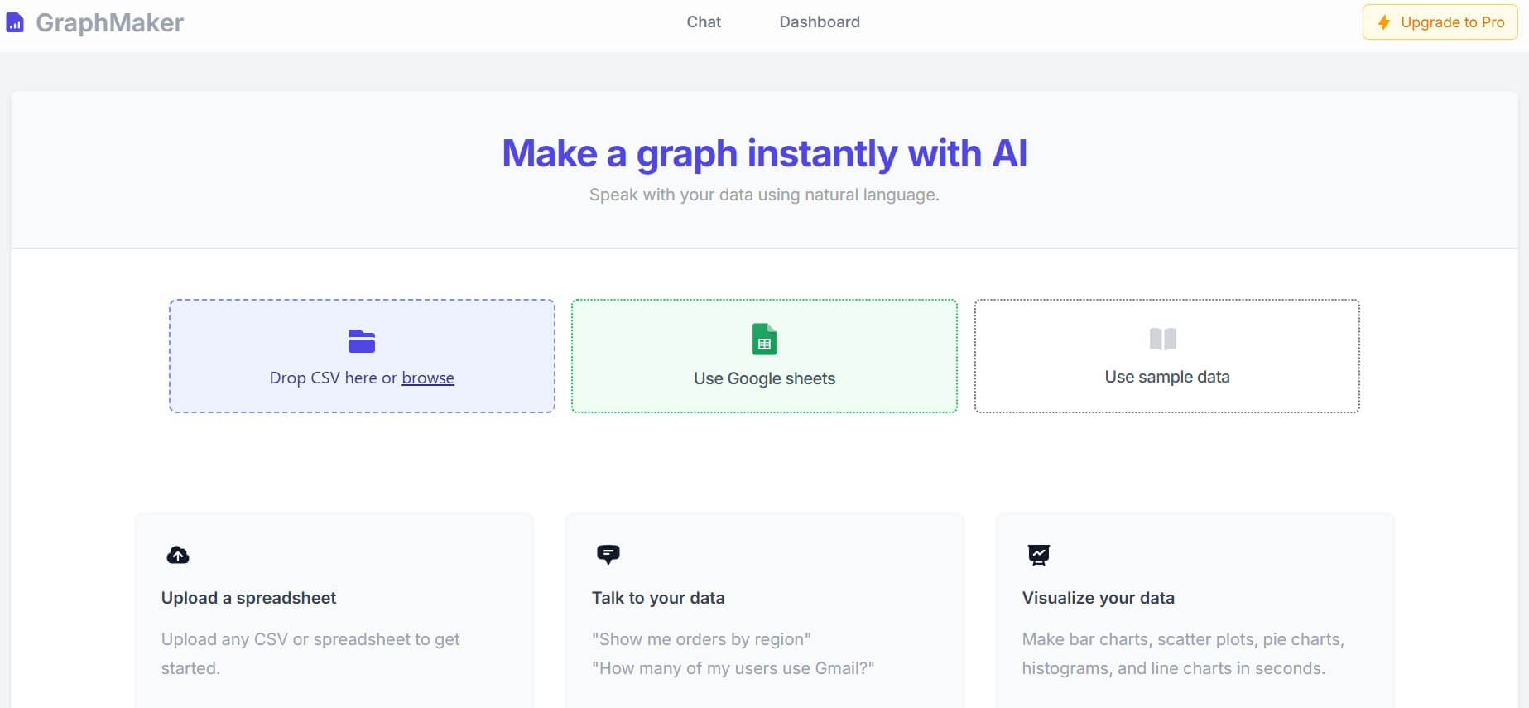Click the Upload a spreadsheet heading
The width and height of the screenshot is (1529, 708).
(248, 598)
